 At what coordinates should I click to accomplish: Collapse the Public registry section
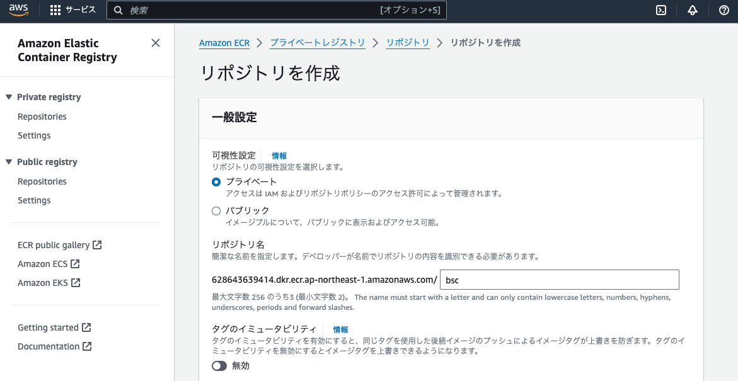(x=8, y=162)
